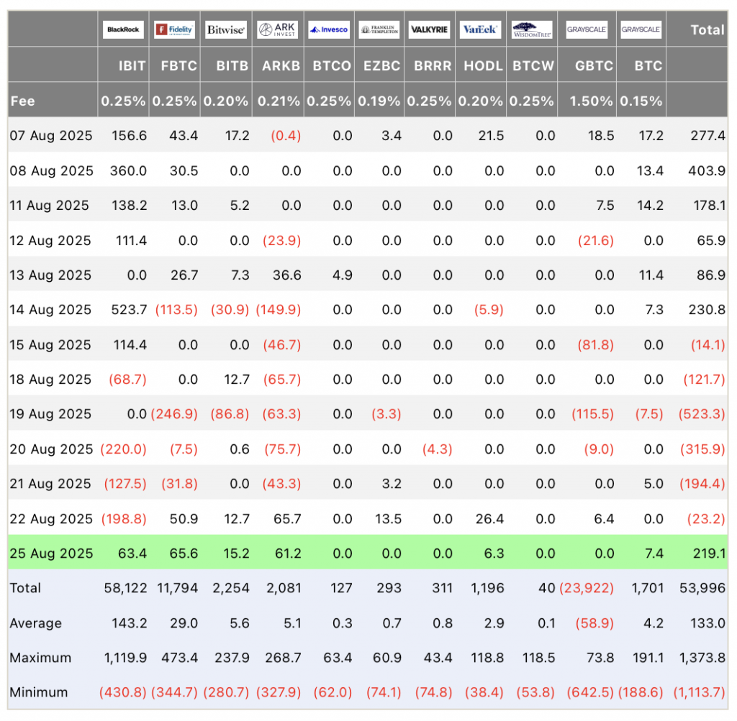737x721 pixels.
Task: Select the highlighted 25 Aug 2025 row date
Action: [x=51, y=554]
